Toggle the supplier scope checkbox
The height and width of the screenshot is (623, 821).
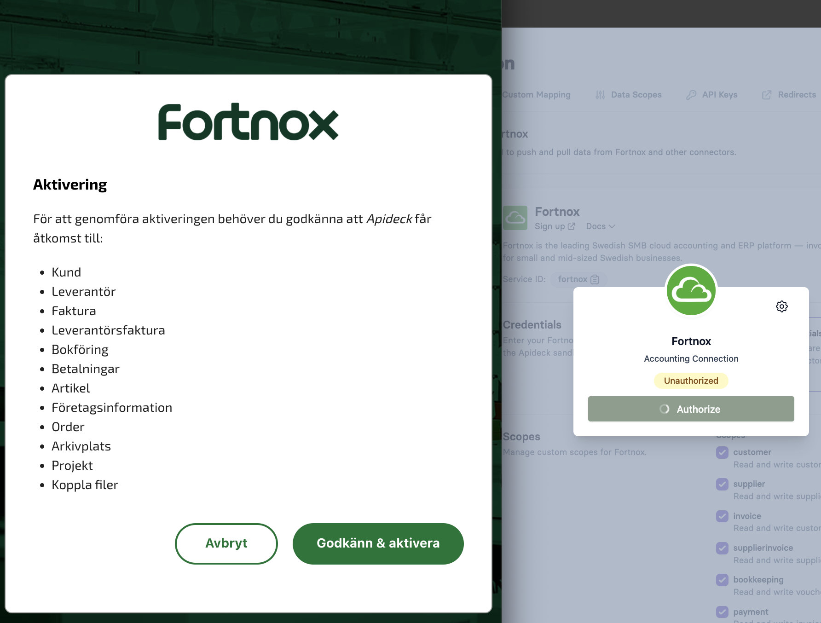click(723, 484)
